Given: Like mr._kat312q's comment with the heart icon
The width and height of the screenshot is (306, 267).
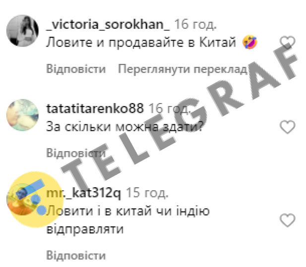Looking at the screenshot, I should (287, 220).
